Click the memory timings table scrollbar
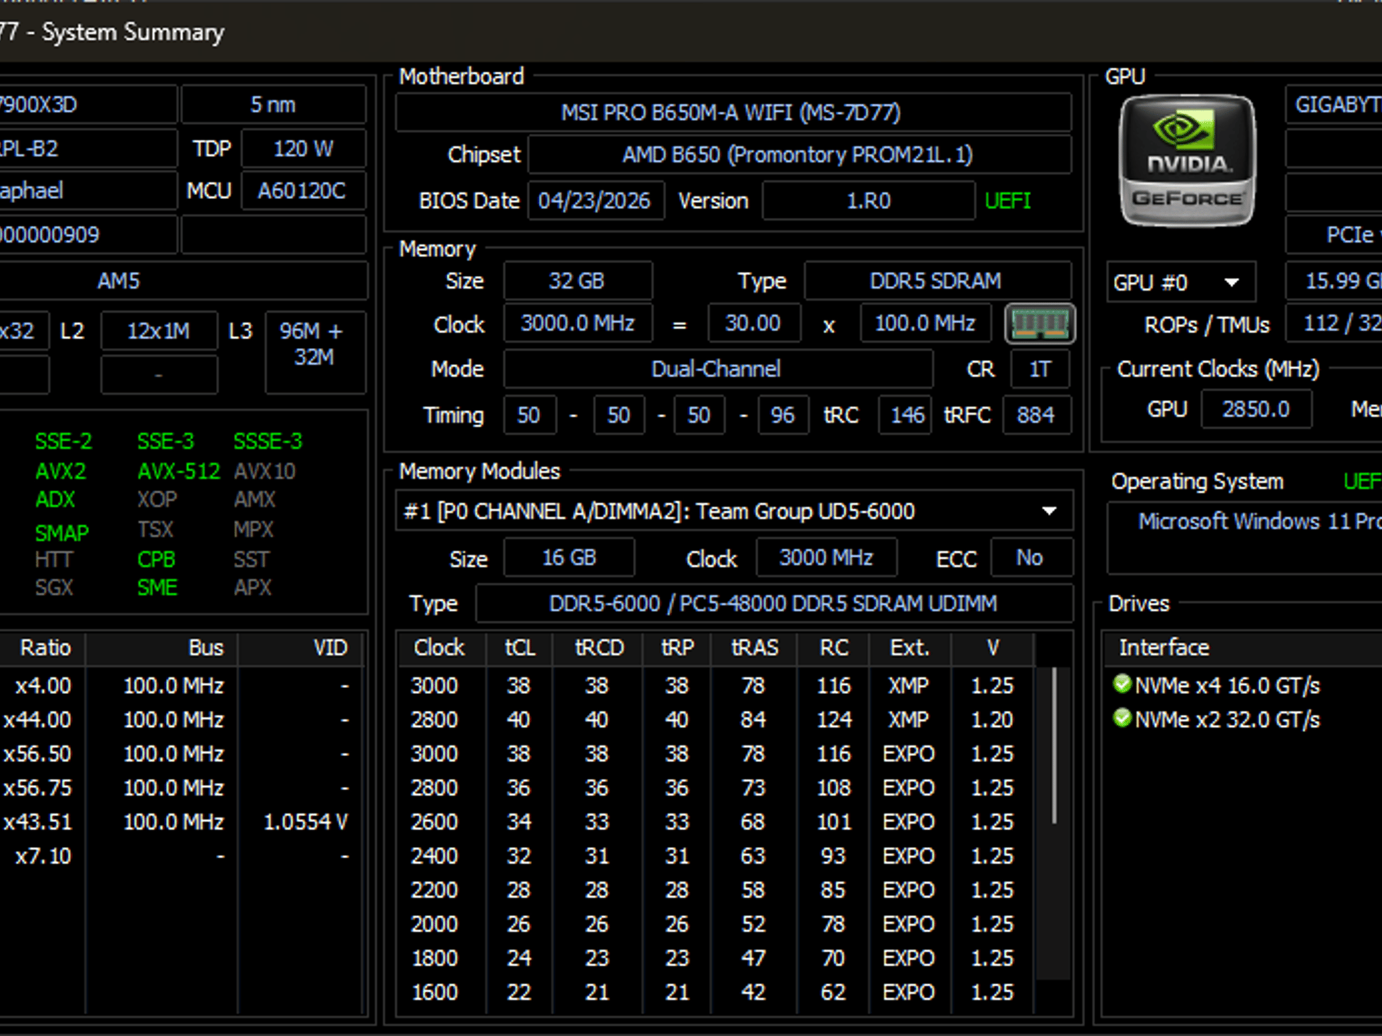1382x1036 pixels. pyautogui.click(x=1053, y=823)
